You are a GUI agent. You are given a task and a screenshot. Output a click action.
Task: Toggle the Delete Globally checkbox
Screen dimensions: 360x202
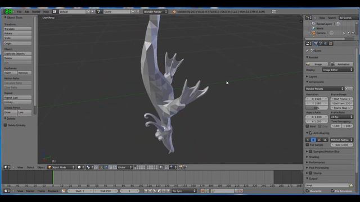pyautogui.click(x=6, y=125)
